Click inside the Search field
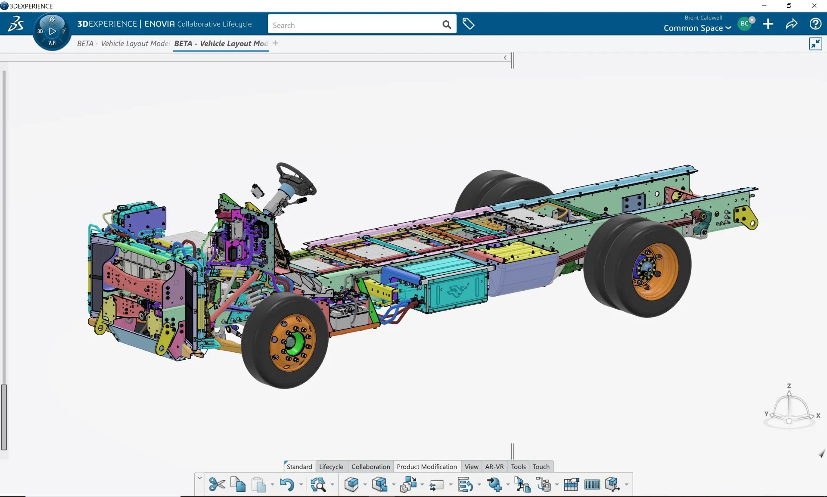This screenshot has width=827, height=497. pyautogui.click(x=353, y=24)
